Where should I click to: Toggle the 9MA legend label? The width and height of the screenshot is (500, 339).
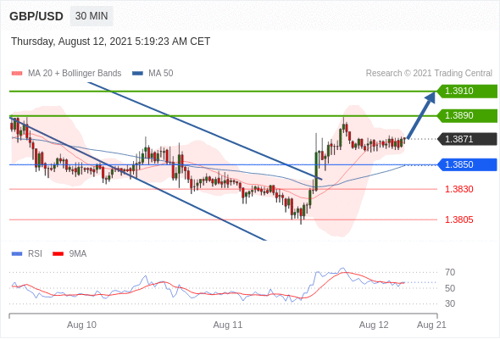[78, 254]
